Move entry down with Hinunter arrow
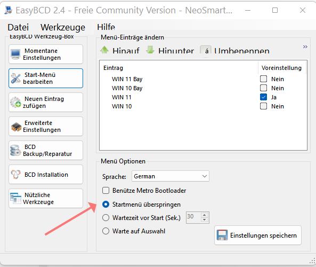 pyautogui.click(x=150, y=50)
